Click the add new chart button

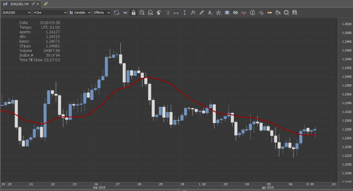[x=46, y=4]
